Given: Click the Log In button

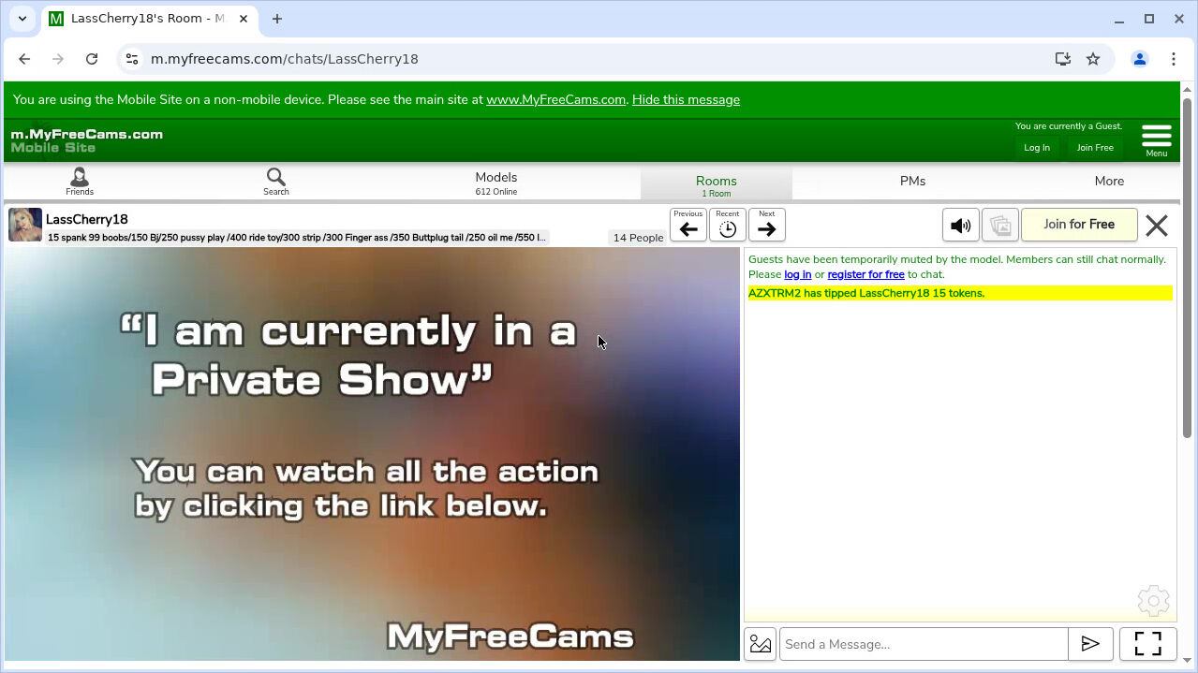Looking at the screenshot, I should tap(1037, 148).
